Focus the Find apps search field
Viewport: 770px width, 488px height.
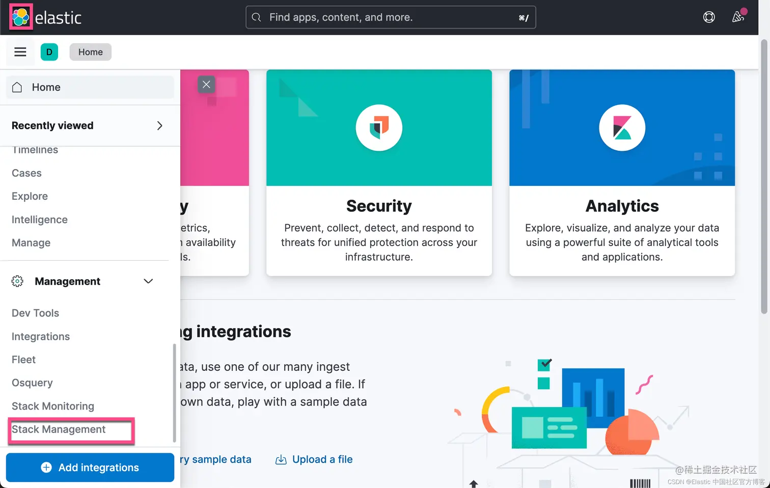coord(391,17)
